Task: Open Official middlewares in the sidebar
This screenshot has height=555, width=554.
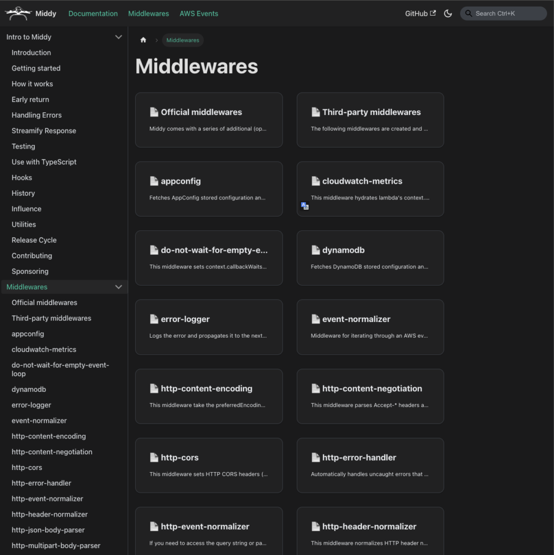Action: (44, 302)
